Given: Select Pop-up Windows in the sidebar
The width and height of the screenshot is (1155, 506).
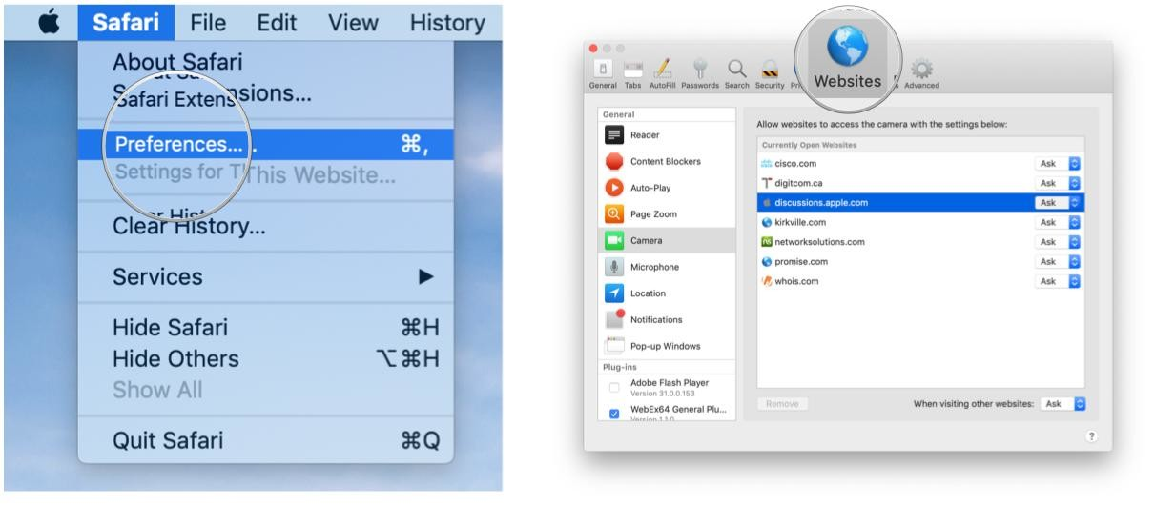Looking at the screenshot, I should pos(668,346).
